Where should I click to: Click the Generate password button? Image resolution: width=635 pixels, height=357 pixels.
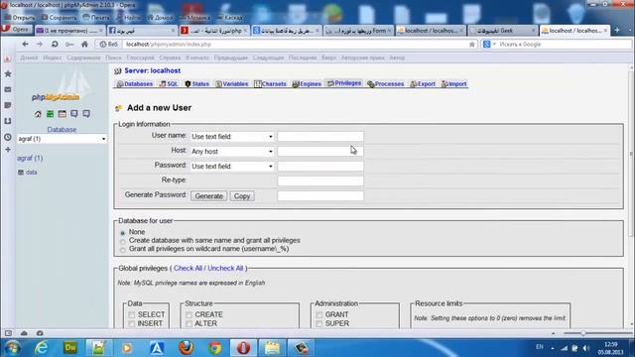pyautogui.click(x=209, y=196)
